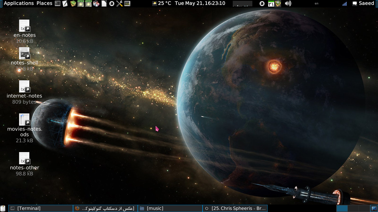Click the '21.3 kB' size text
Screen dimensions: 378x212
pos(25,141)
